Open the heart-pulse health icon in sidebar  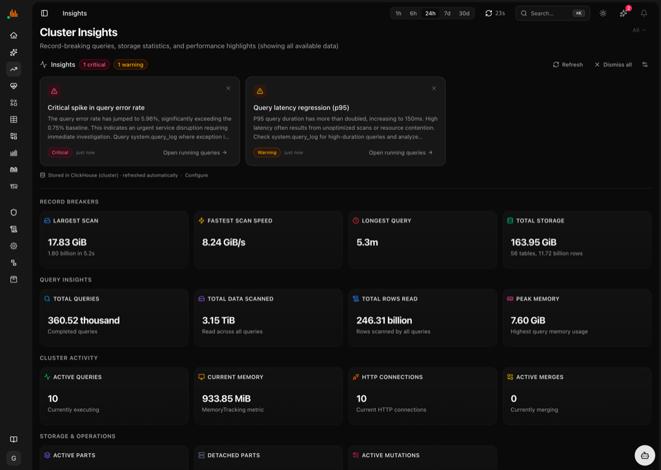click(x=14, y=86)
